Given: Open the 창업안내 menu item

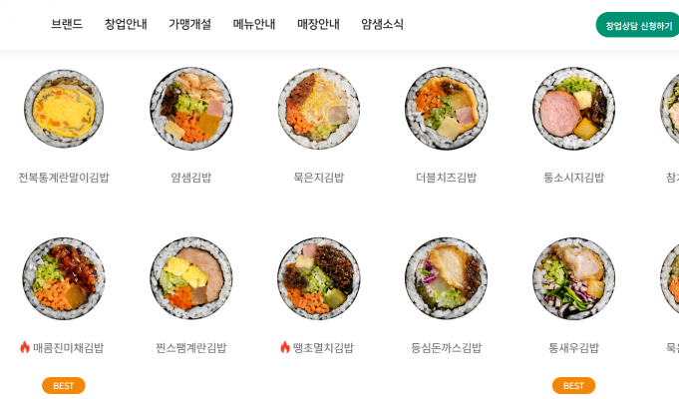Looking at the screenshot, I should coord(126,24).
